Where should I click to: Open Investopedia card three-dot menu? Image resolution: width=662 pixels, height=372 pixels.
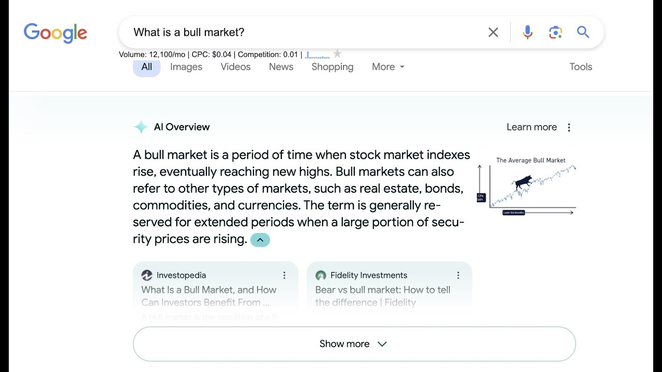point(284,275)
